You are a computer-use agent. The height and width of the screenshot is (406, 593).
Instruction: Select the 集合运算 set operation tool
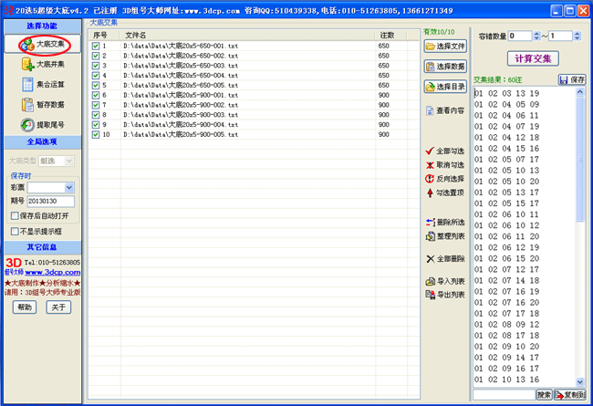44,85
